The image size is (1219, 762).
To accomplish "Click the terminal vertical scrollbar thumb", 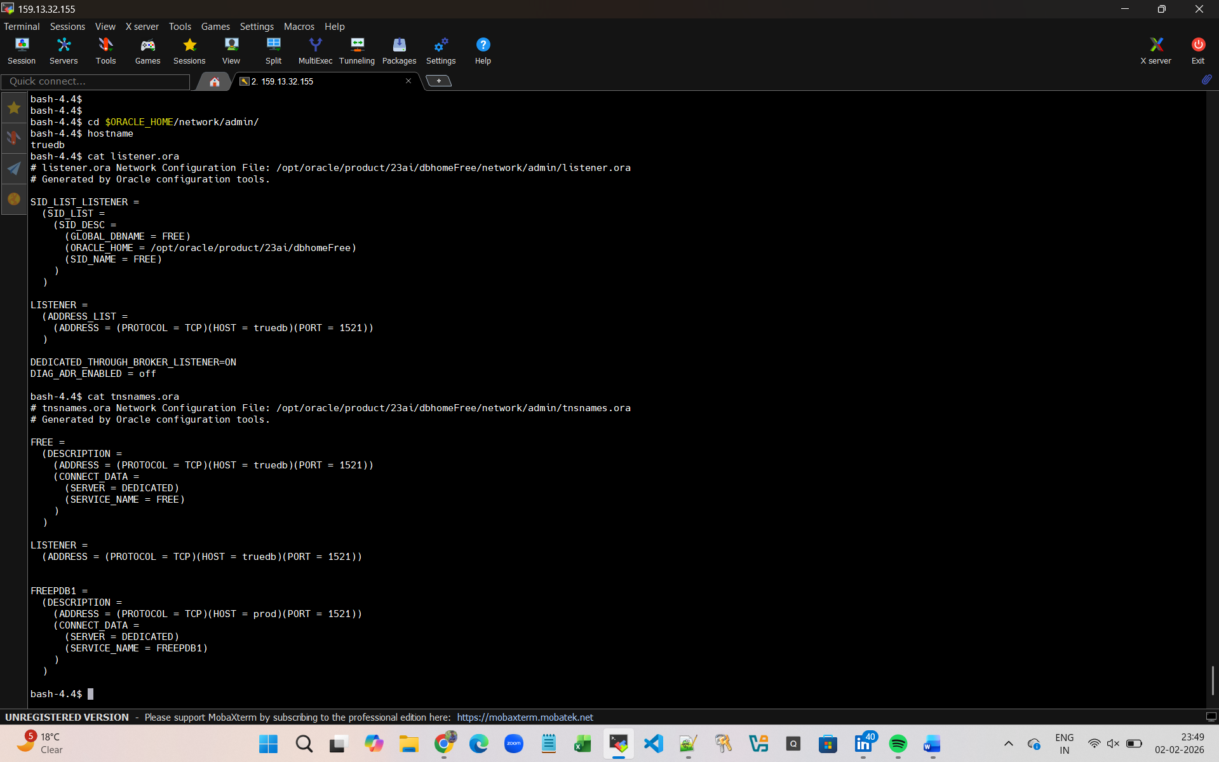I will (1212, 680).
